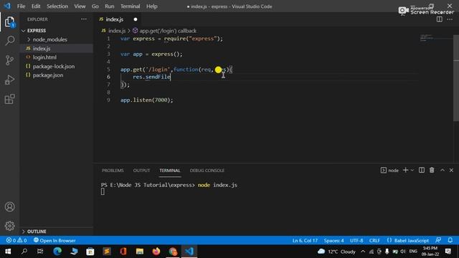
Task: Open the Run menu
Action: (110, 6)
